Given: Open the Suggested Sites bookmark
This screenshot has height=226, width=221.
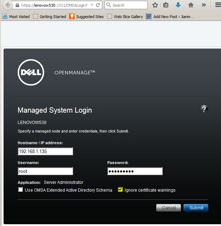Looking at the screenshot, I should pos(86,17).
